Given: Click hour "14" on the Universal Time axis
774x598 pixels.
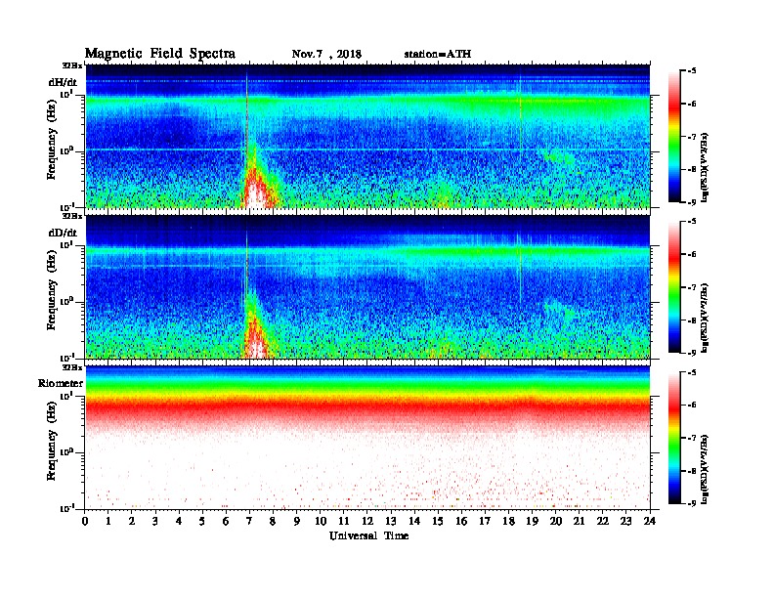Looking at the screenshot, I should (x=414, y=522).
